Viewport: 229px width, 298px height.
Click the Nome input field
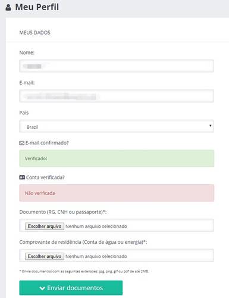tap(117, 66)
